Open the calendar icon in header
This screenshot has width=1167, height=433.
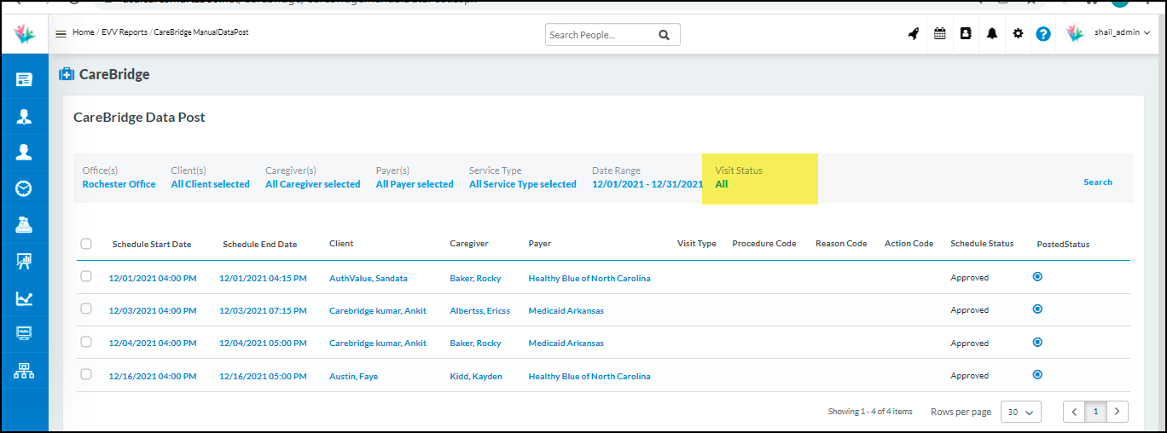pos(939,34)
